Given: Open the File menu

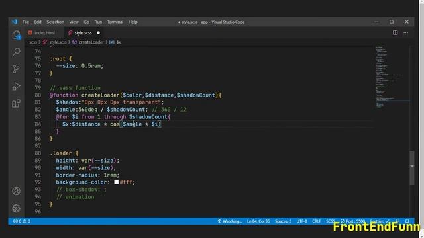Looking at the screenshot, I should click(26, 22).
